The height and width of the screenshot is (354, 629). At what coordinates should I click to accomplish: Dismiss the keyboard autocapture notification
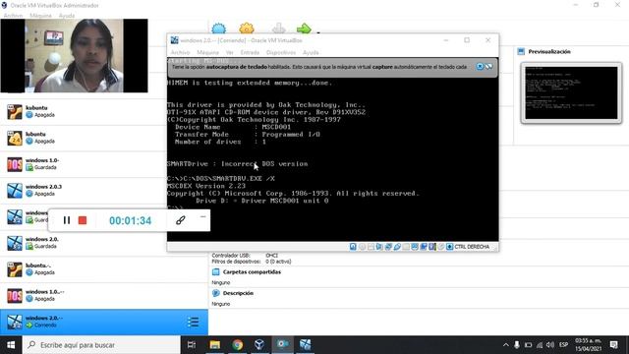[x=480, y=66]
